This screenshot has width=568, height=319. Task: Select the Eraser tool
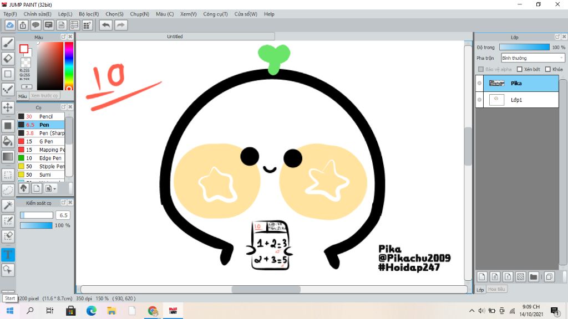point(8,59)
